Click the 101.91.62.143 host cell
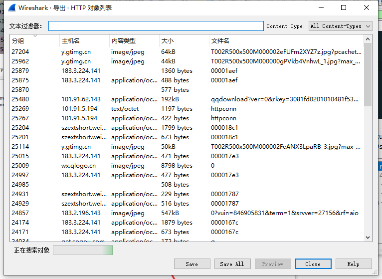This screenshot has width=382, height=279. pos(81,99)
